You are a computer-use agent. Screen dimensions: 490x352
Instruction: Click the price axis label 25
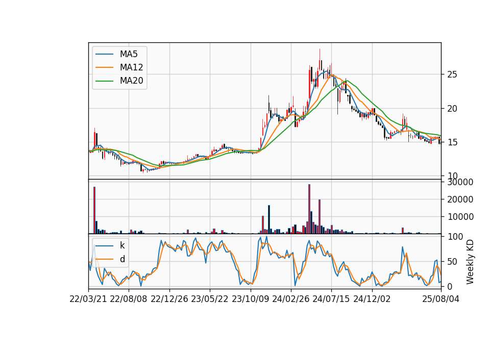pos(452,74)
